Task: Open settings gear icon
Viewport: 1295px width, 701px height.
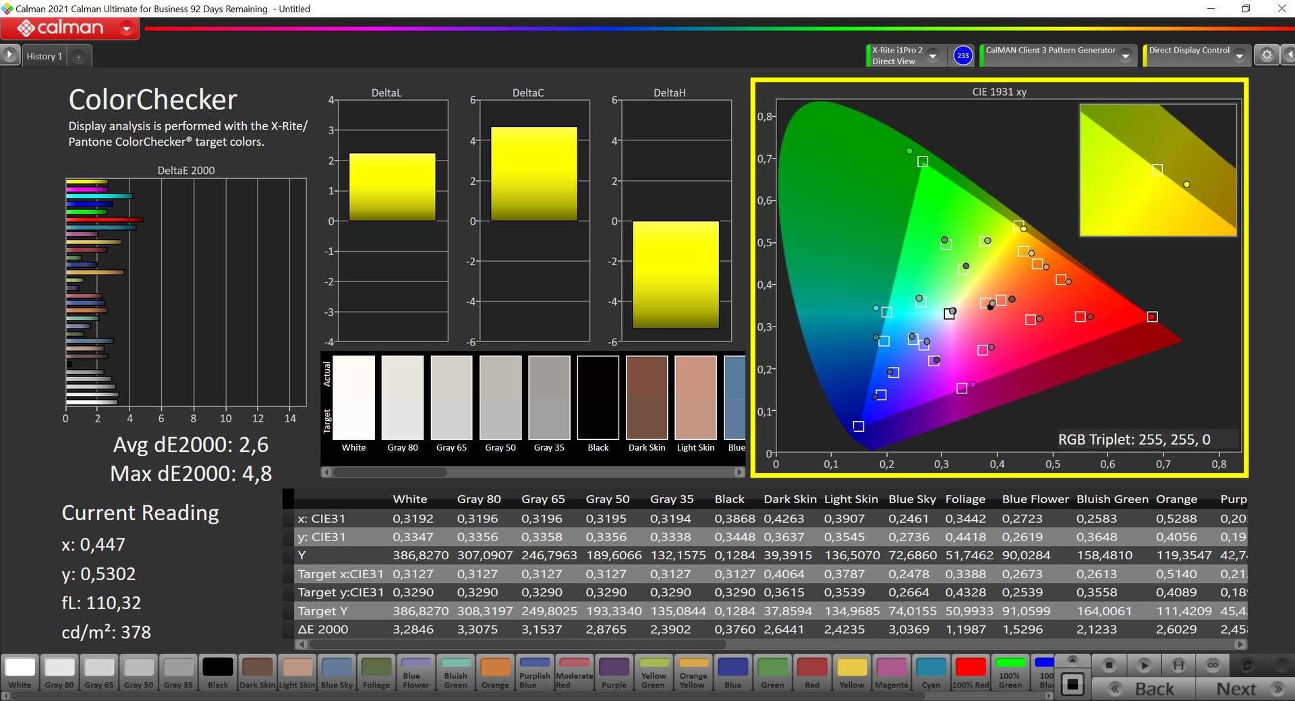Action: click(x=1267, y=55)
